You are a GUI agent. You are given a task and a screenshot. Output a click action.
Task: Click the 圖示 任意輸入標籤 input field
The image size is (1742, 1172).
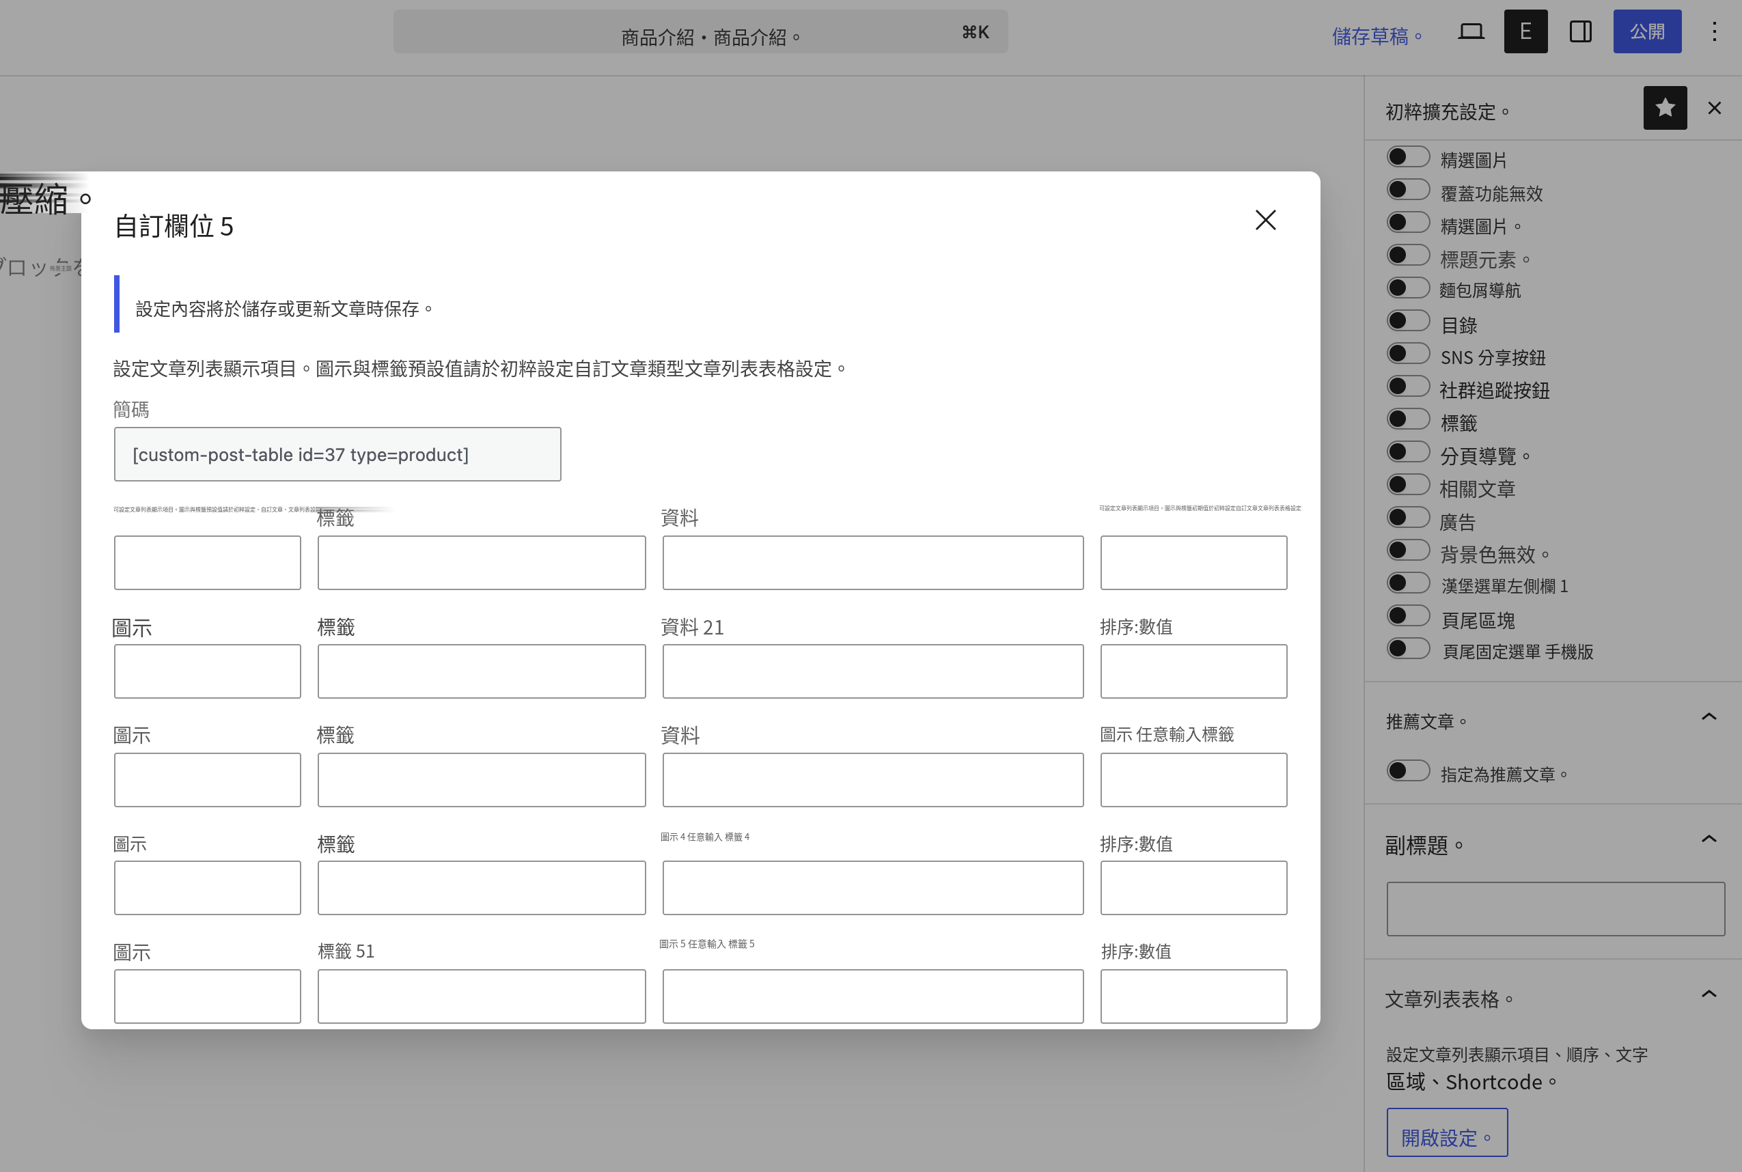point(1193,781)
